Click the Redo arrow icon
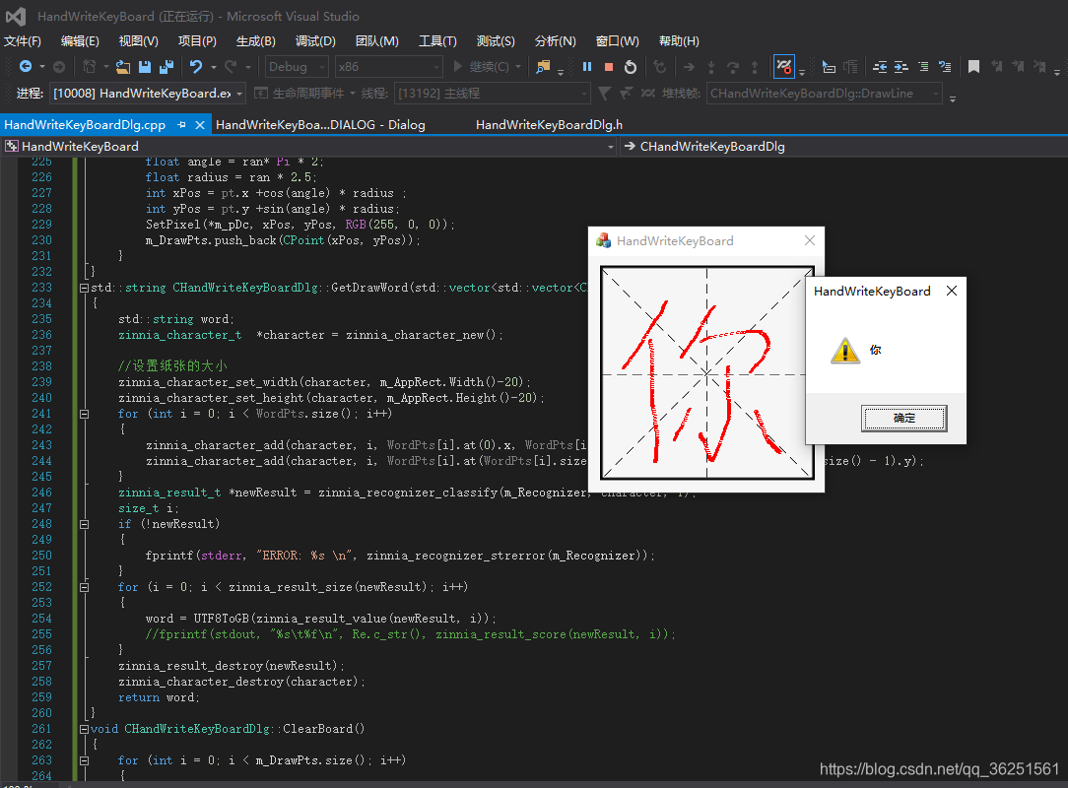 (231, 67)
